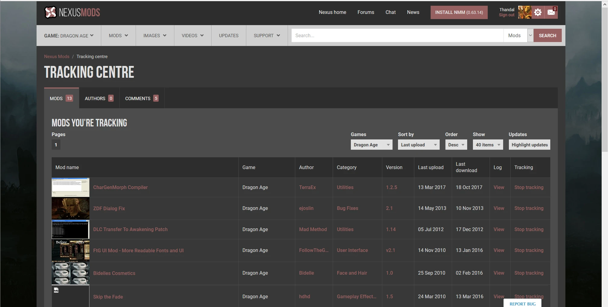Open the Show 40 items dropdown
The height and width of the screenshot is (307, 608).
pyautogui.click(x=488, y=145)
